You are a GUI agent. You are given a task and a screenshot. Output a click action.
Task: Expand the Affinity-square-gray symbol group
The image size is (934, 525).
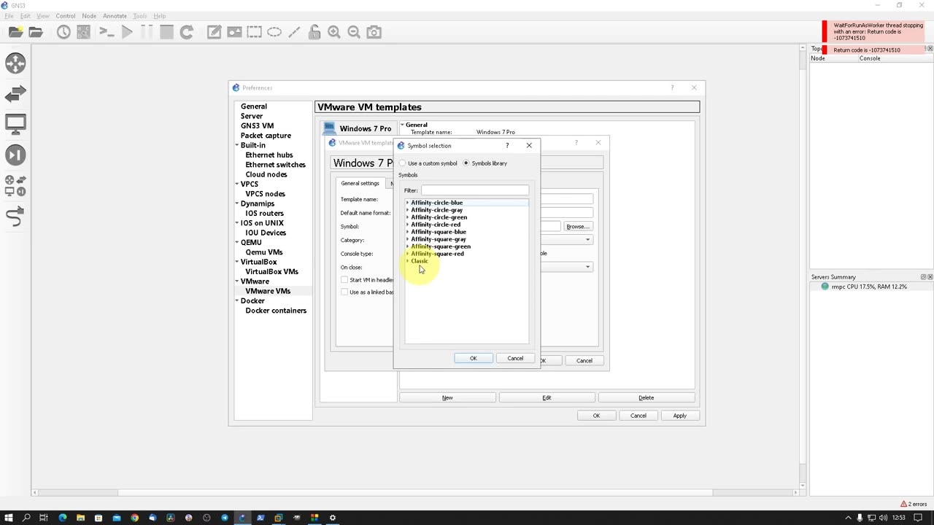tap(408, 239)
